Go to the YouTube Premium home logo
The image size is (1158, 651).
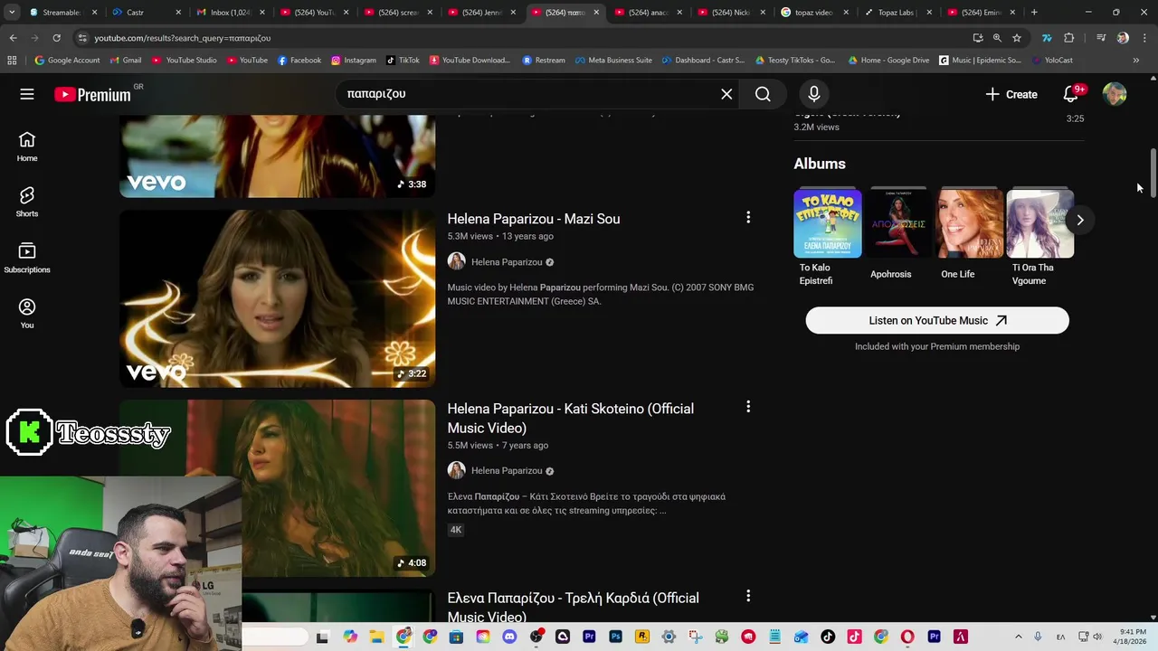tap(92, 94)
